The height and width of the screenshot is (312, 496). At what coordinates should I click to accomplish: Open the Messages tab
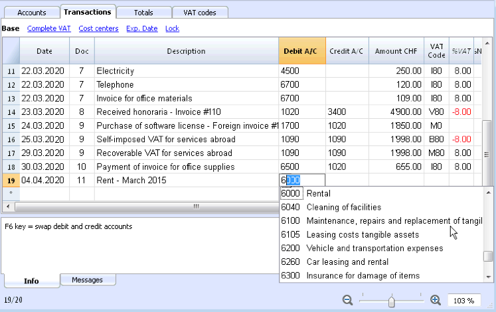point(87,279)
